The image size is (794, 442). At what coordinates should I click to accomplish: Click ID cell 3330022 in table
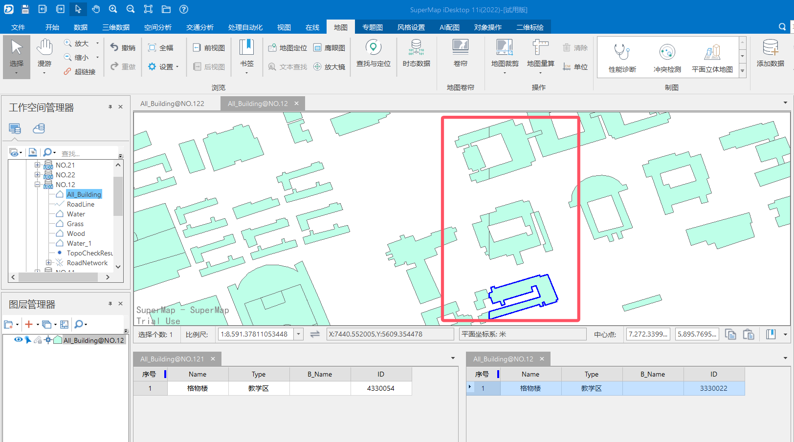713,388
